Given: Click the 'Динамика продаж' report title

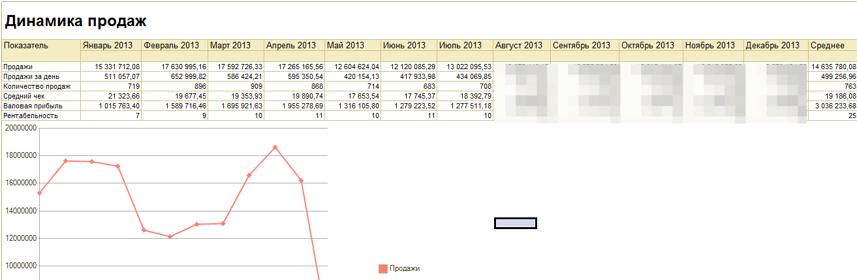Looking at the screenshot, I should [x=76, y=22].
